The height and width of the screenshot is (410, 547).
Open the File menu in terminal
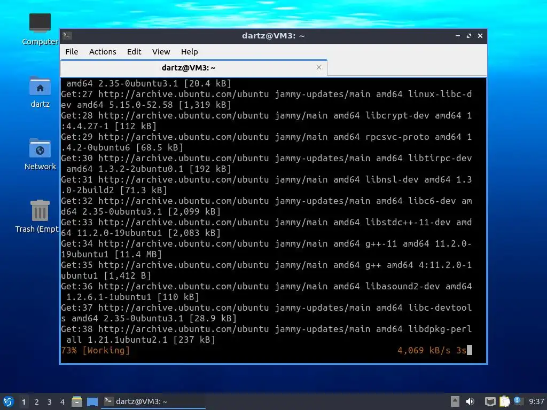(72, 52)
